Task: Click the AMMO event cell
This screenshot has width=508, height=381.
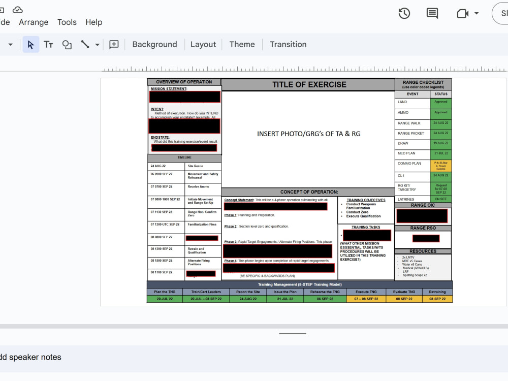Action: (x=412, y=114)
